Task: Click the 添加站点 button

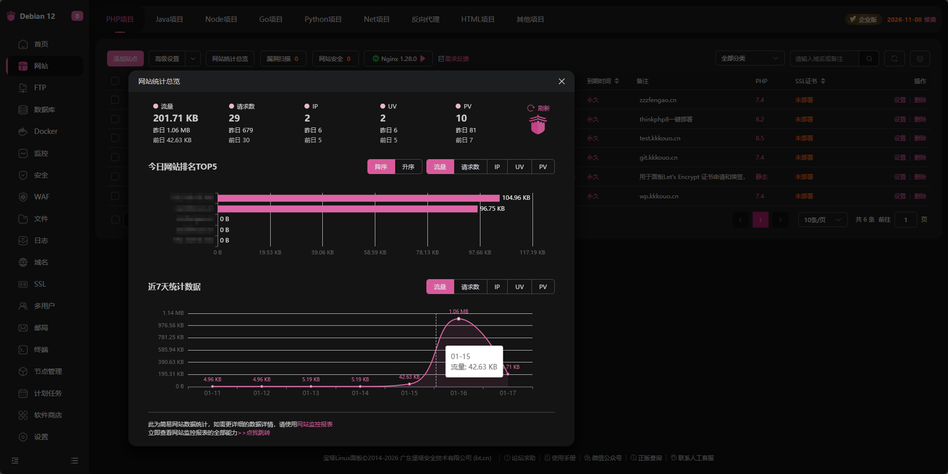Action: [125, 59]
